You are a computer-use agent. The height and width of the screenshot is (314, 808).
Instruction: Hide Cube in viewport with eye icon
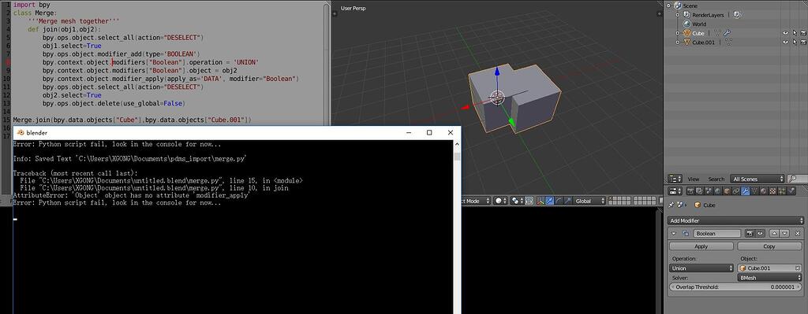coord(785,33)
